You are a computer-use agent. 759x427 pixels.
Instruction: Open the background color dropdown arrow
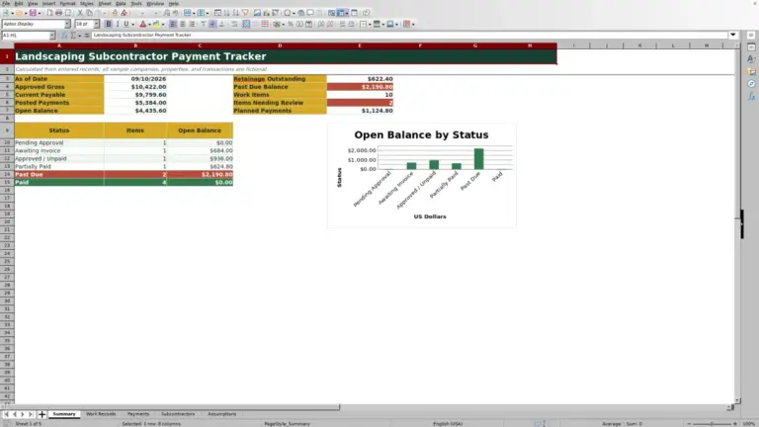[163, 24]
